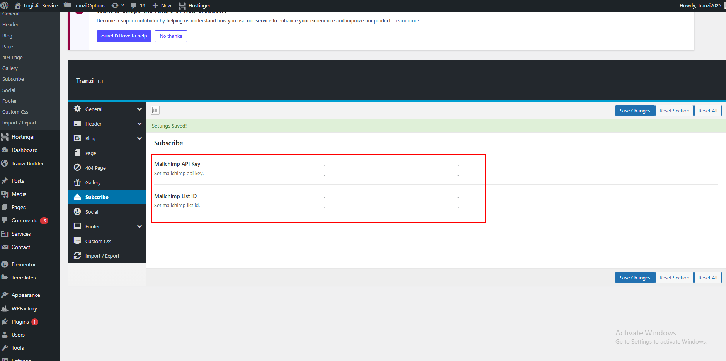Screen dimensions: 726x361
Task: Click the Custom Css icon in Tranzi panel
Action: (77, 241)
